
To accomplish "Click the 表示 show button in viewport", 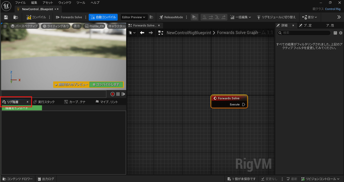I will click(x=77, y=26).
